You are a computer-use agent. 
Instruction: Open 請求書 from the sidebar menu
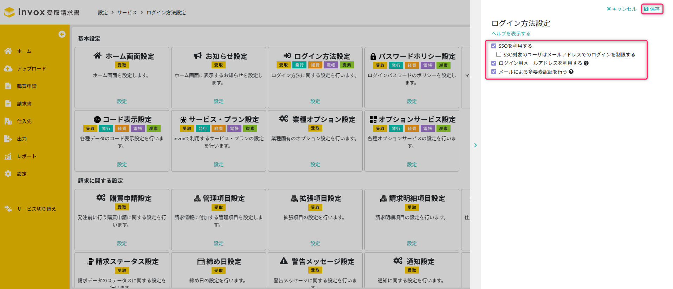click(24, 103)
